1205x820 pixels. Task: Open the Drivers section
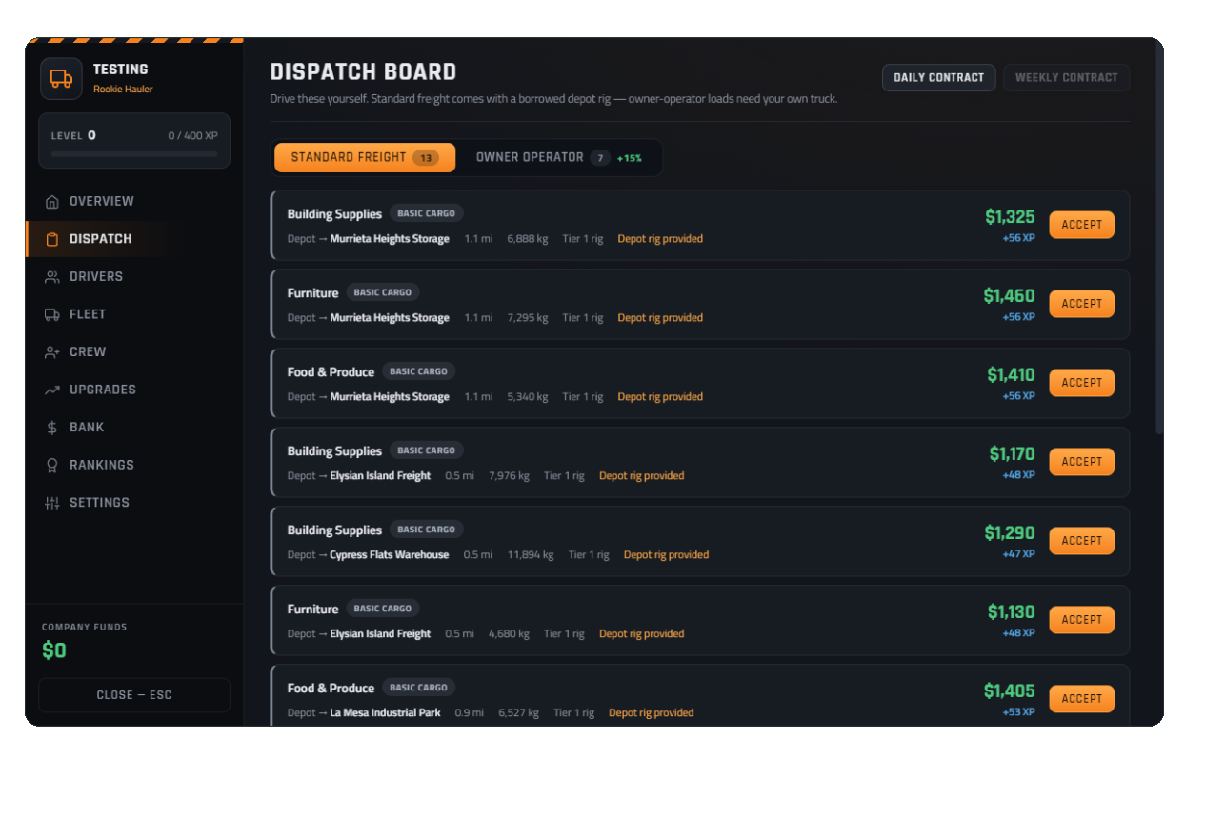pos(134,277)
